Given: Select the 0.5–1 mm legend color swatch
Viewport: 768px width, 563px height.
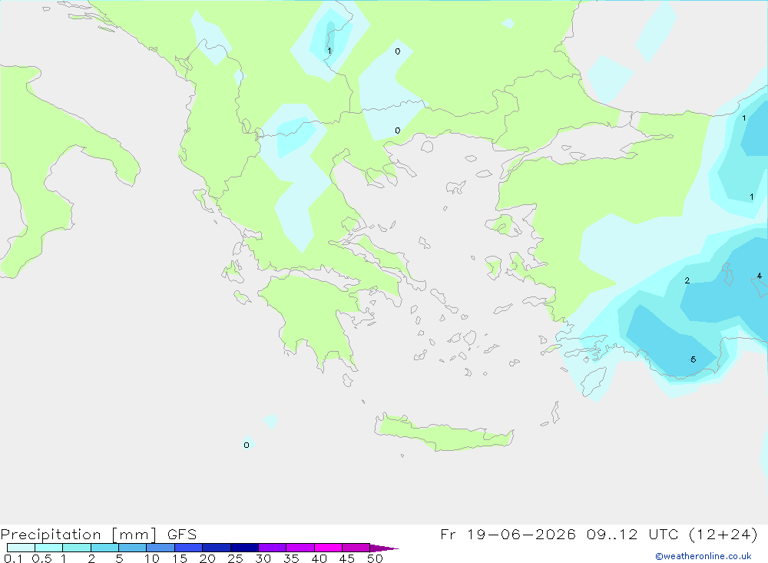Looking at the screenshot, I should click(49, 548).
